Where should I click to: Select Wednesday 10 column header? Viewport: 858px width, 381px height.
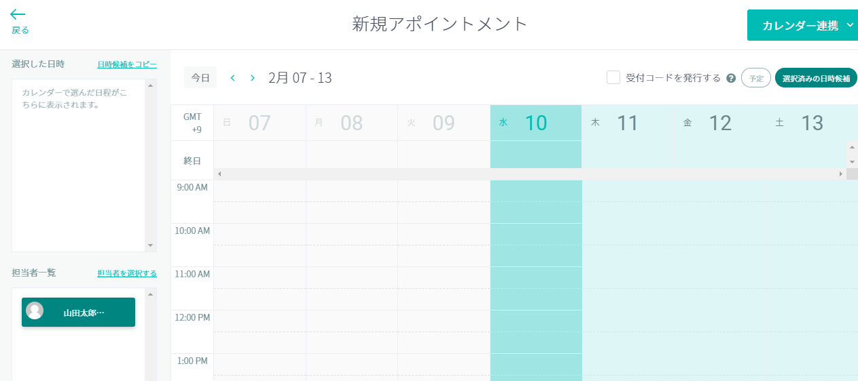[536, 123]
